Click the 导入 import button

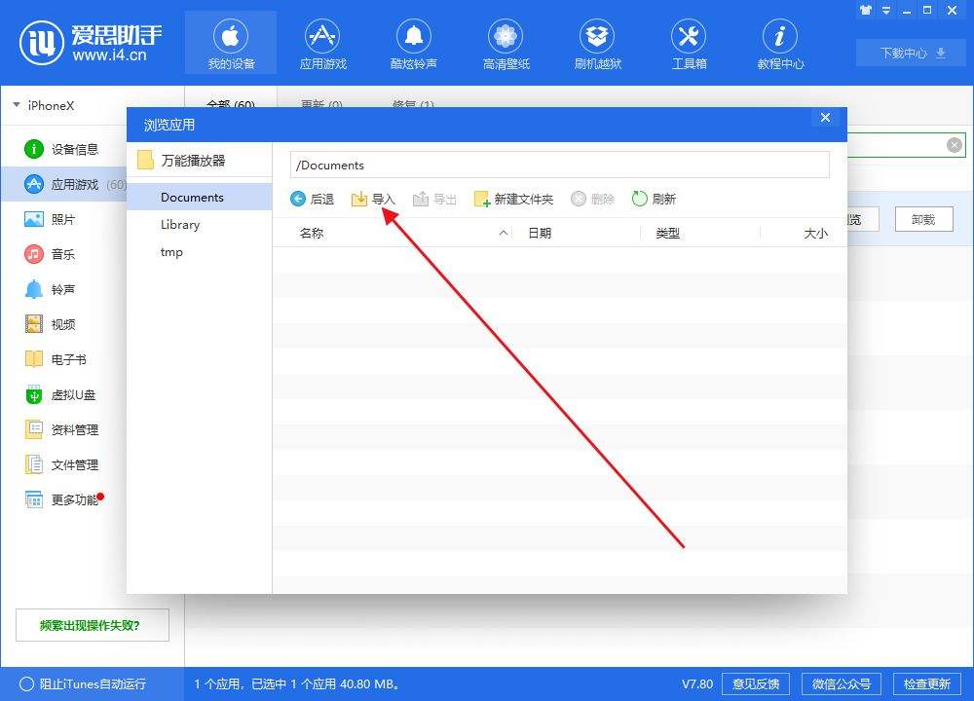373,199
